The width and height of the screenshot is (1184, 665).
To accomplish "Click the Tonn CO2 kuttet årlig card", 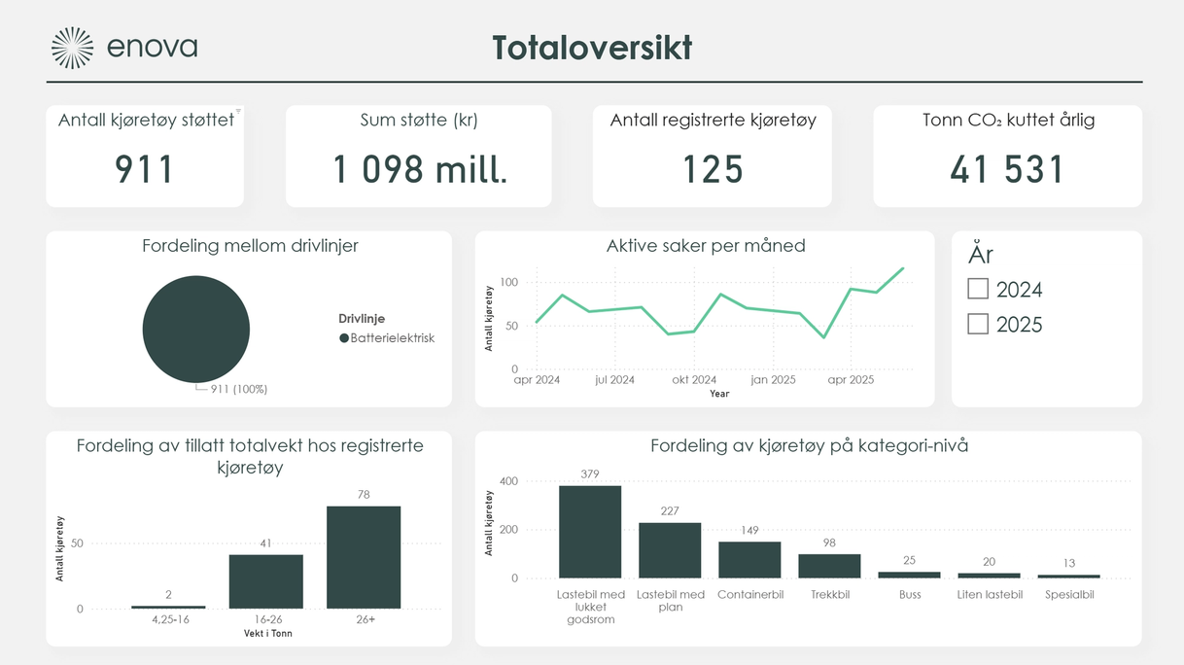I will (1007, 155).
